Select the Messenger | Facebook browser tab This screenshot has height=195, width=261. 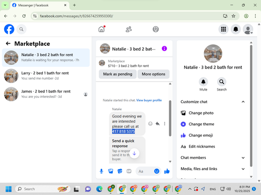click(40, 5)
